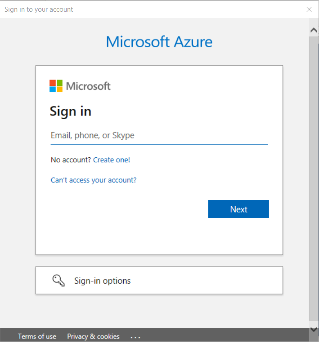Screen dimensions: 319x342
Task: Click the empty area of the dark footer bar
Action: [x=225, y=336]
